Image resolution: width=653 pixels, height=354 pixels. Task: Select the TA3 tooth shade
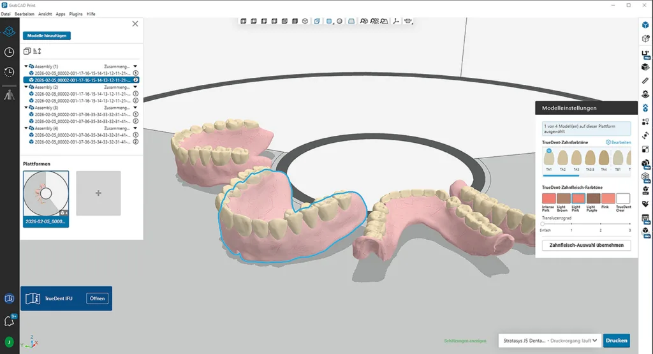click(576, 158)
